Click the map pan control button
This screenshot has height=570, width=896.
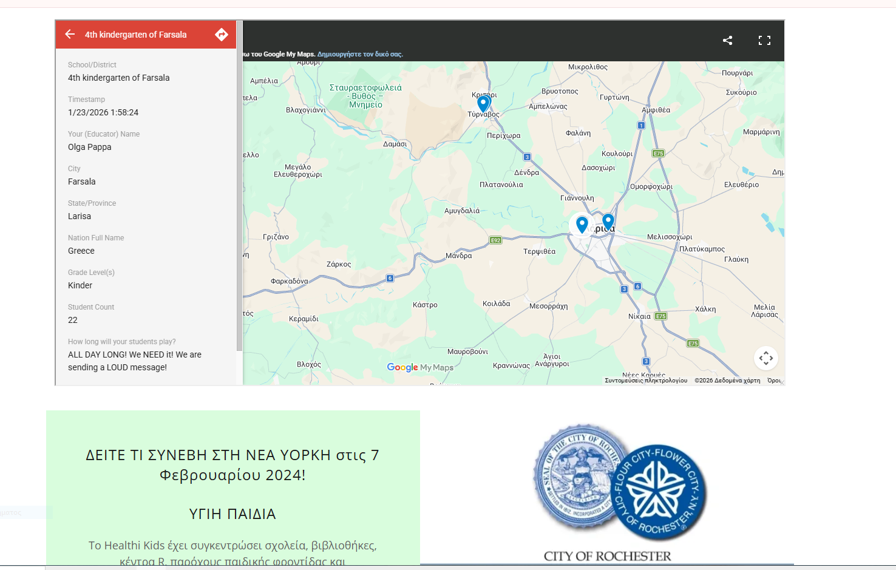(x=766, y=358)
